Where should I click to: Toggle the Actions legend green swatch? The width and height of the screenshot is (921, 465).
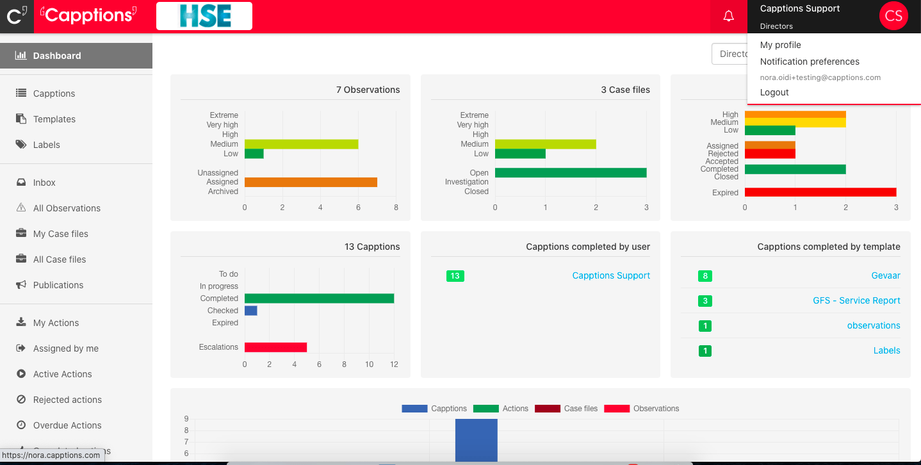pyautogui.click(x=485, y=409)
